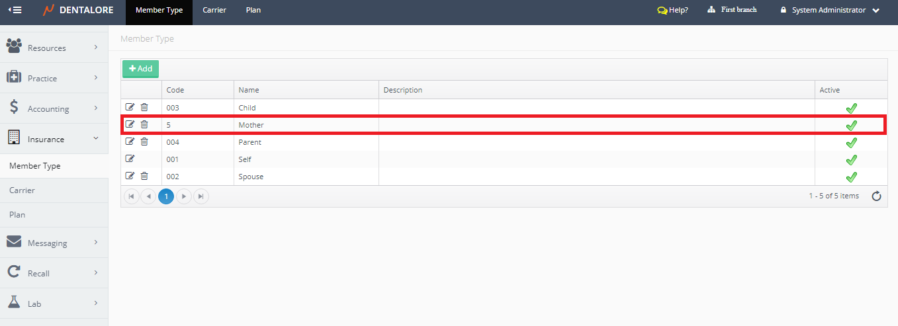Viewport: 898px width, 326px height.
Task: Collapse the Insurance sidebar section
Action: 54,139
